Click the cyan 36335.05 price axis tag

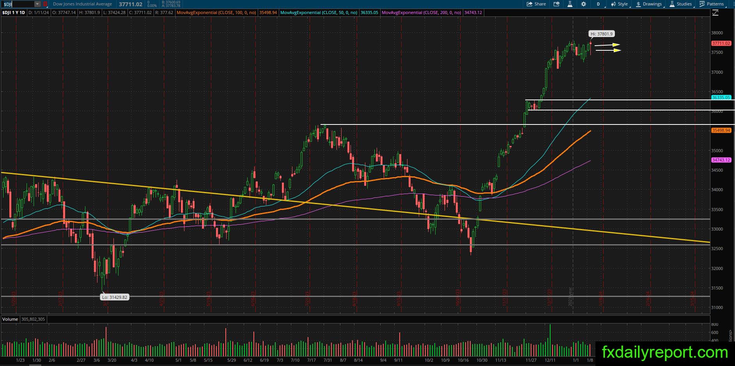point(721,98)
